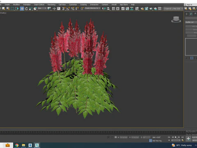Open the Scripting menu
Viewport: 197px width, 148px height.
[83, 5]
